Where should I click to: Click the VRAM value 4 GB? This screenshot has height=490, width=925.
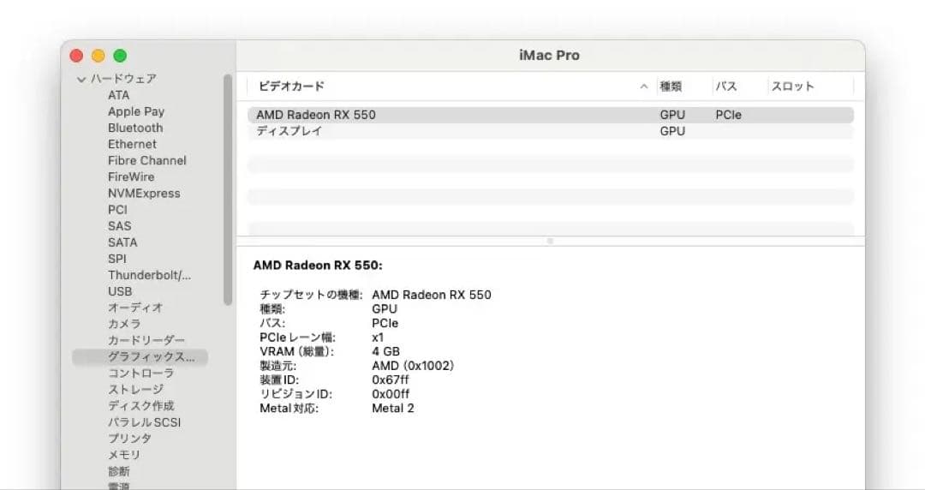coord(385,352)
